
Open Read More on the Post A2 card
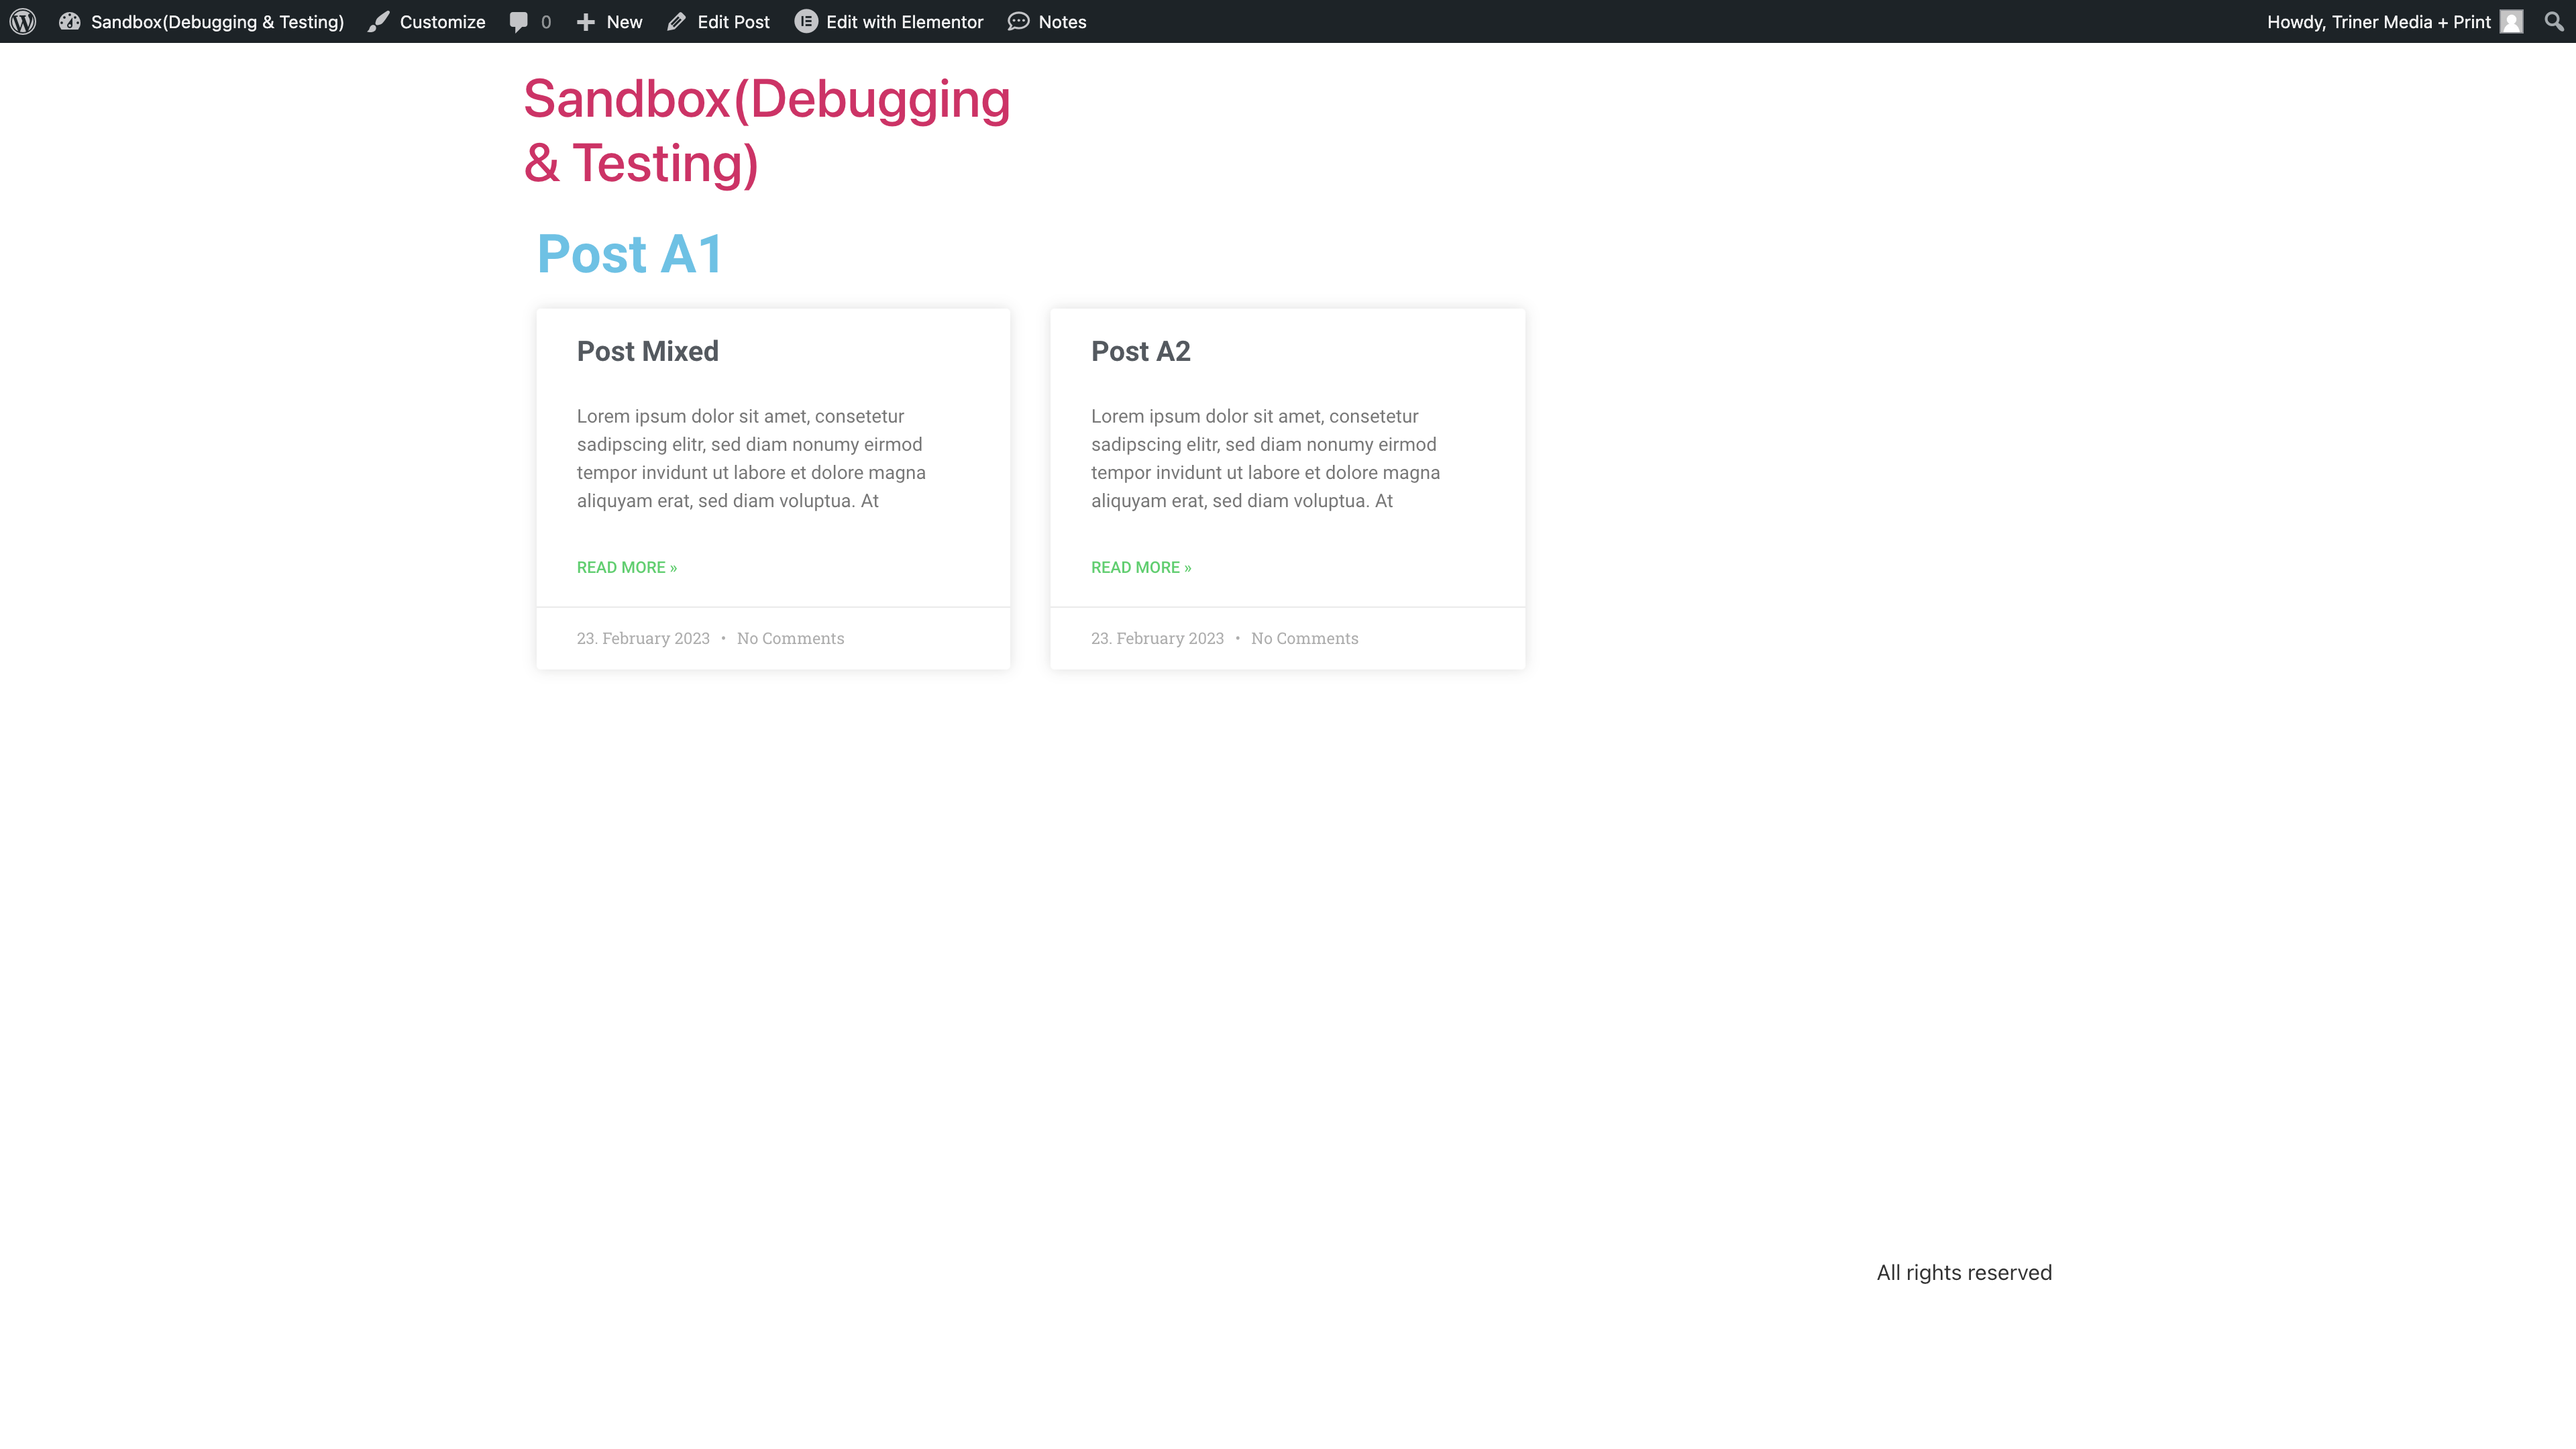point(1140,567)
